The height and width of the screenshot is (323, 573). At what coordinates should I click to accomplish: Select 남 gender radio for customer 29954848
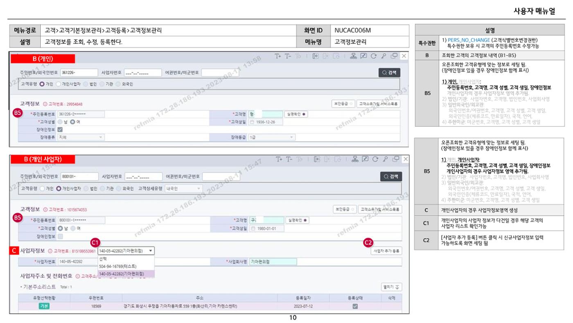tap(60, 122)
